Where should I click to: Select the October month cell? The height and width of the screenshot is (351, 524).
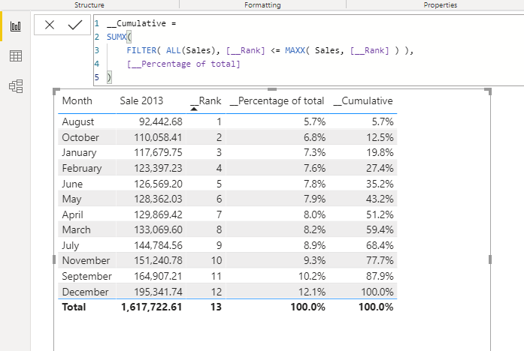click(80, 137)
